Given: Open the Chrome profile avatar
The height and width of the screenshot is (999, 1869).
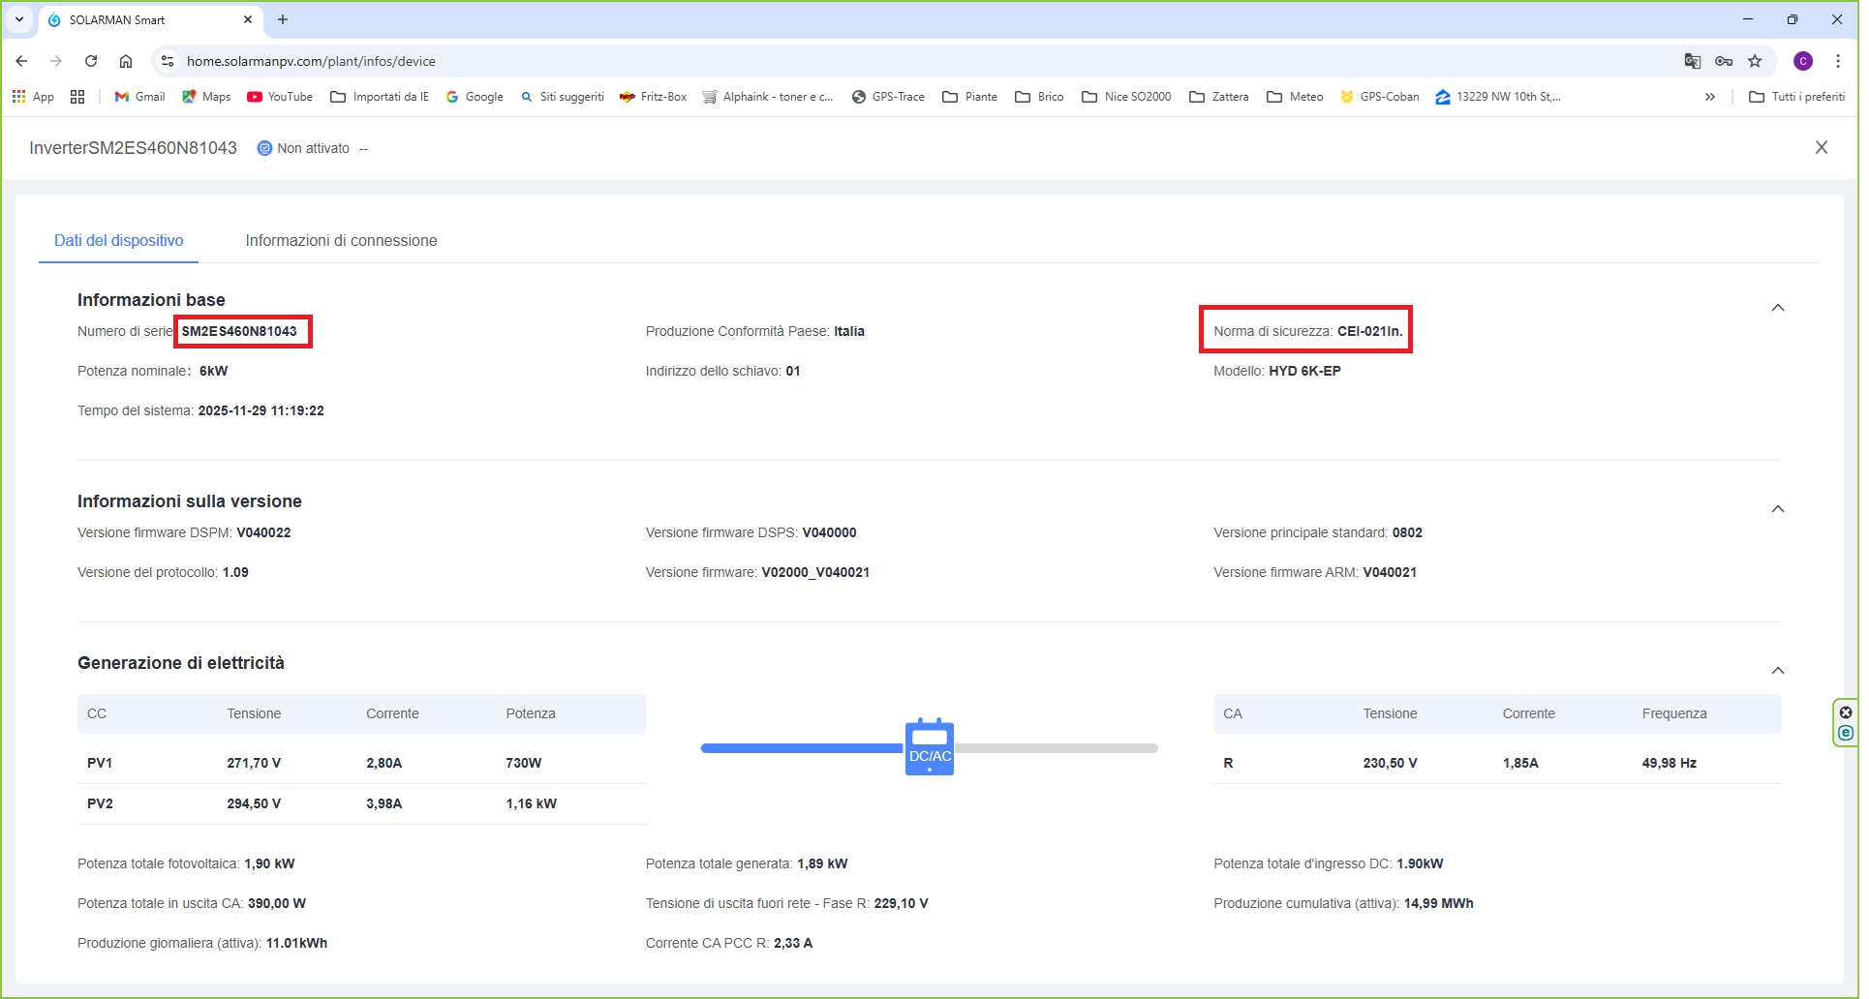Looking at the screenshot, I should [1802, 61].
